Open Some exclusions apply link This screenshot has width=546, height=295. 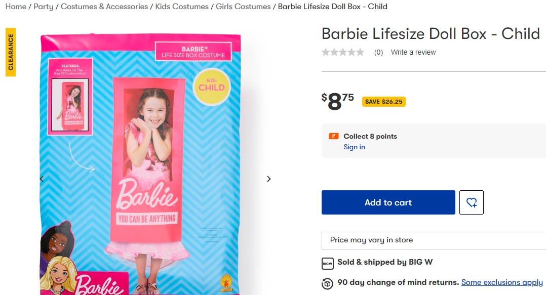[502, 282]
